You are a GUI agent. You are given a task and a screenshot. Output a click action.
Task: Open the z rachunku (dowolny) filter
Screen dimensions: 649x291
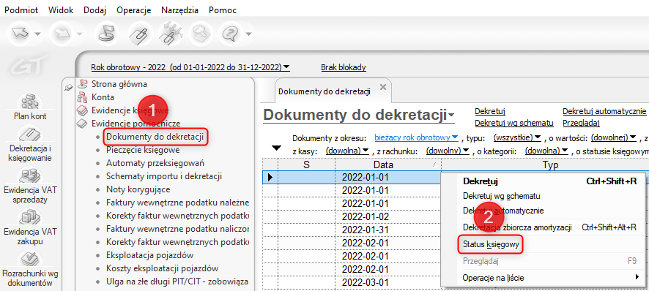click(447, 151)
